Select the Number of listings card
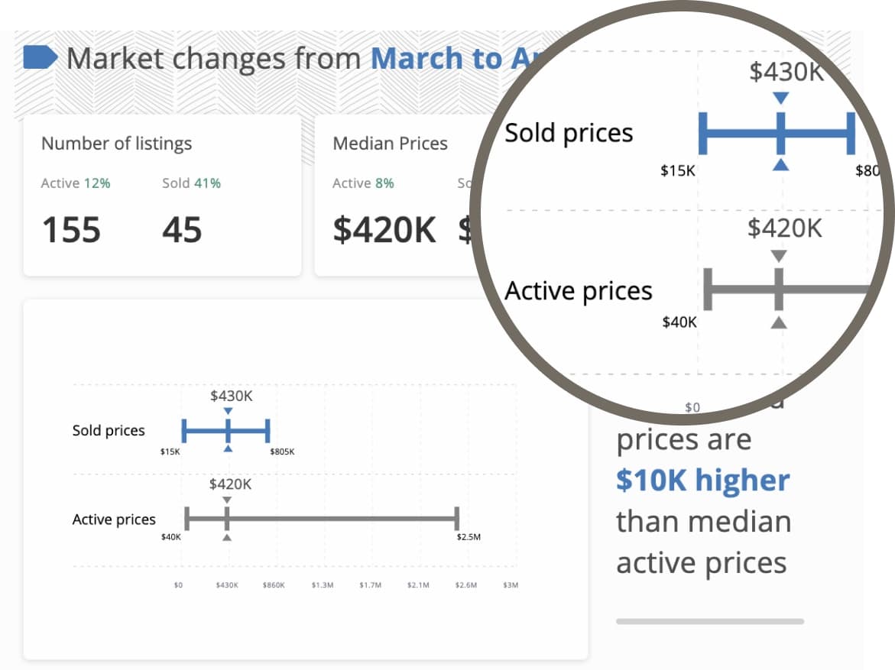This screenshot has height=670, width=895. (x=162, y=196)
